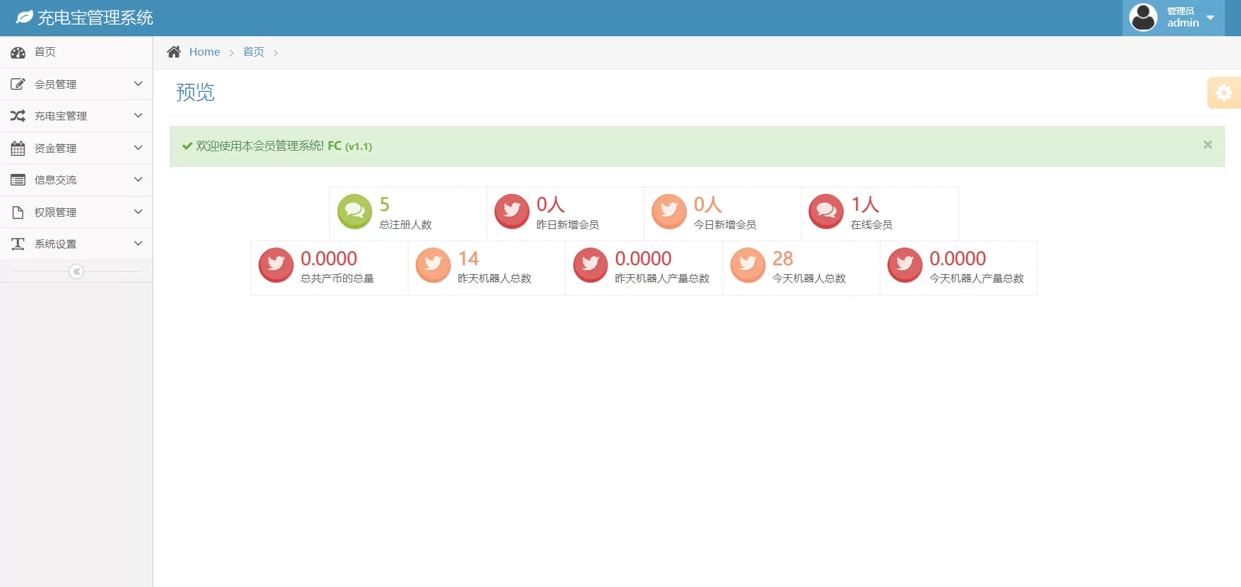Open the 权限管理 menu item

[76, 212]
